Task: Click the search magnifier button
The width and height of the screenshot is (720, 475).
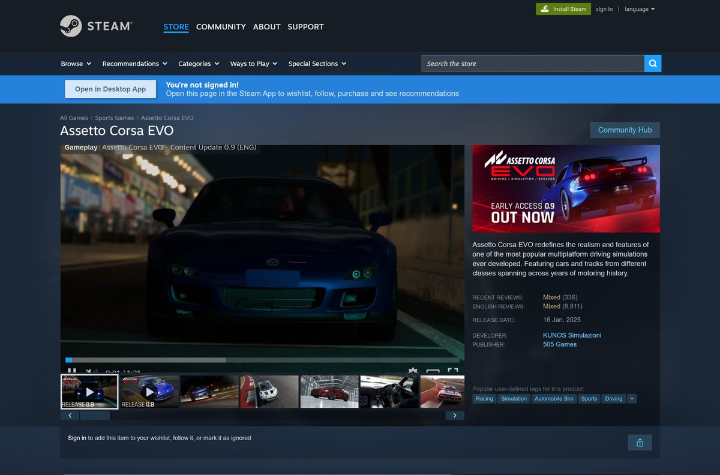Action: click(x=653, y=64)
